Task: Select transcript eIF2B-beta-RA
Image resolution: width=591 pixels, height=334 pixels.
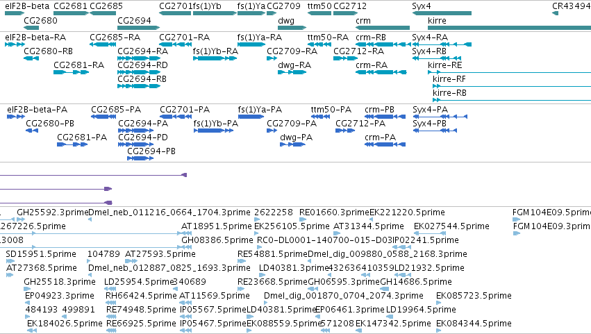Action: point(35,37)
